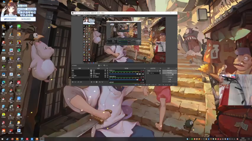Open Help menu in OBS

[x=112, y=15]
